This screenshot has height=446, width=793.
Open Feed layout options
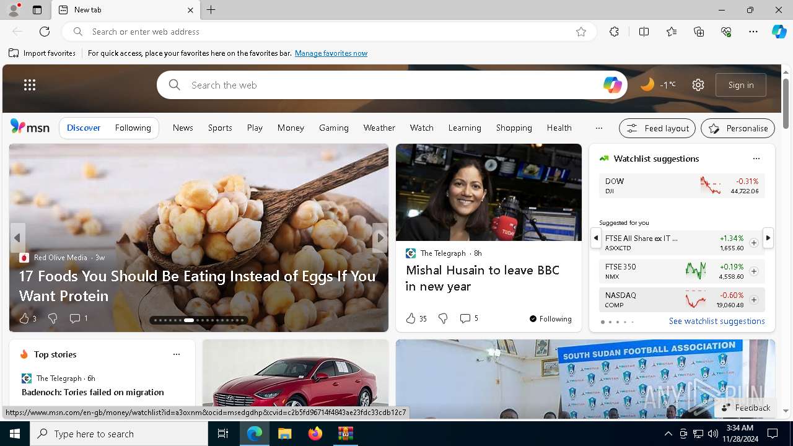pos(657,128)
